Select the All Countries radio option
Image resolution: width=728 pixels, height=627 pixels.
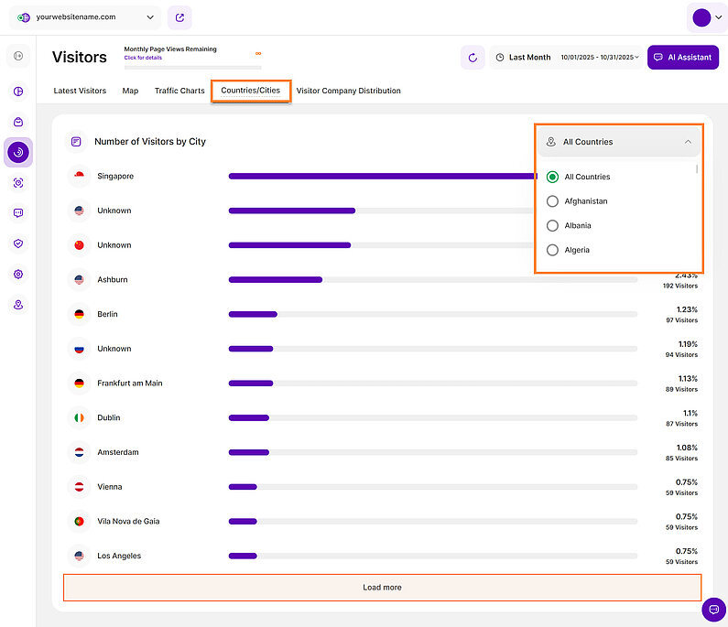[x=552, y=177]
